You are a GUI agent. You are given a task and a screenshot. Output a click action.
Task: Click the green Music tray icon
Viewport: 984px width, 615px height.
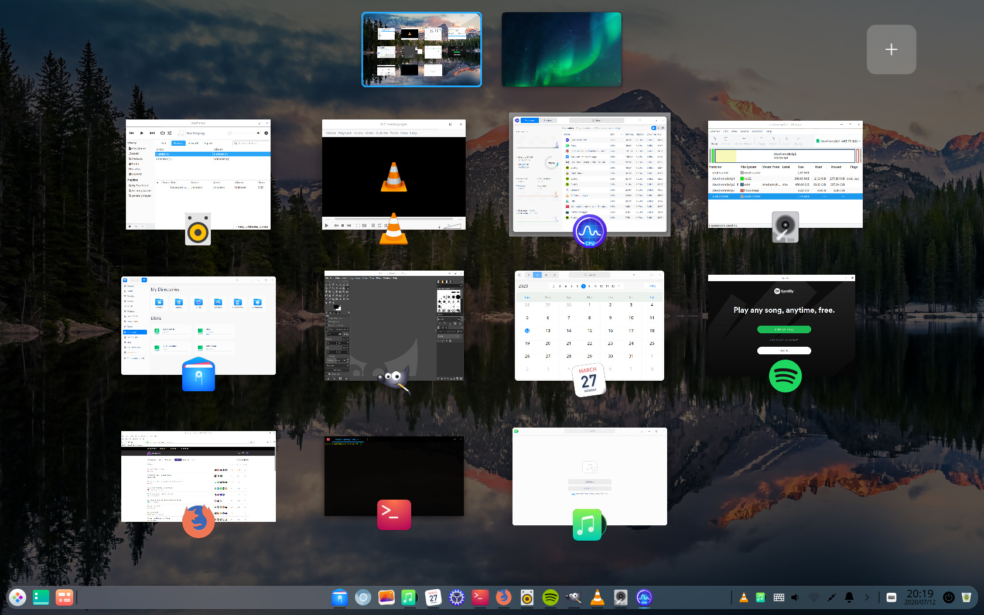[761, 597]
